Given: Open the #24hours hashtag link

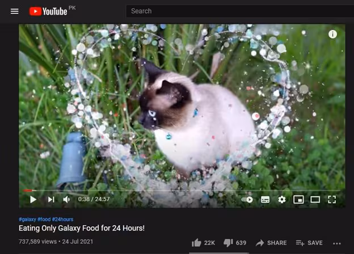Looking at the screenshot, I should 62,219.
